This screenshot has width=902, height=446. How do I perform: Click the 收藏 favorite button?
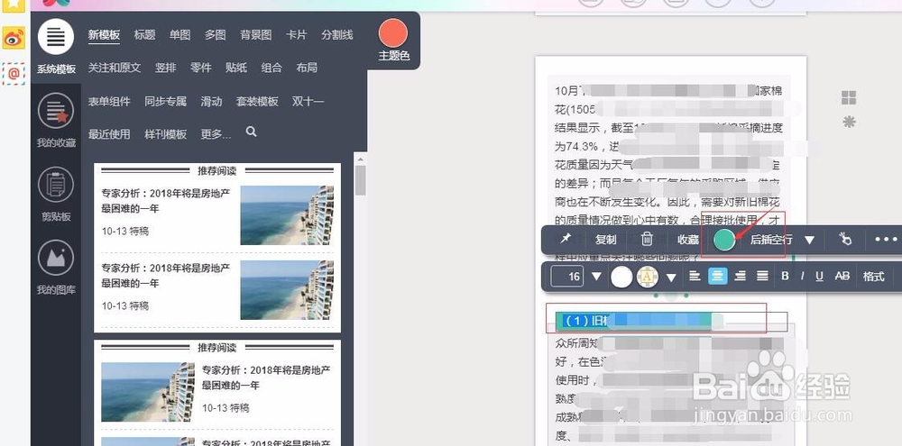[688, 240]
